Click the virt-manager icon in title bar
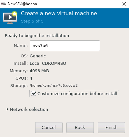Image resolution: width=129 pixels, height=137 pixels. click(3, 4)
